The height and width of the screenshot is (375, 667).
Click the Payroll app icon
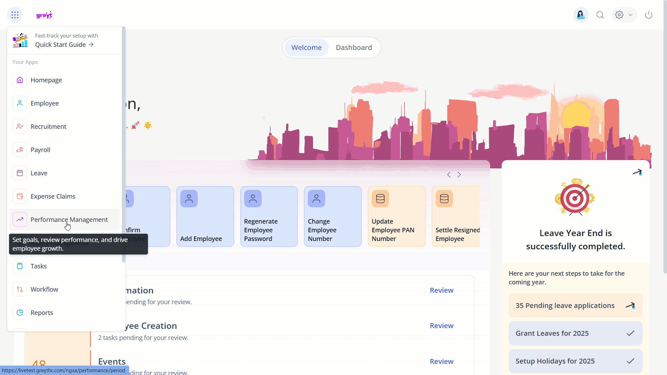click(20, 150)
